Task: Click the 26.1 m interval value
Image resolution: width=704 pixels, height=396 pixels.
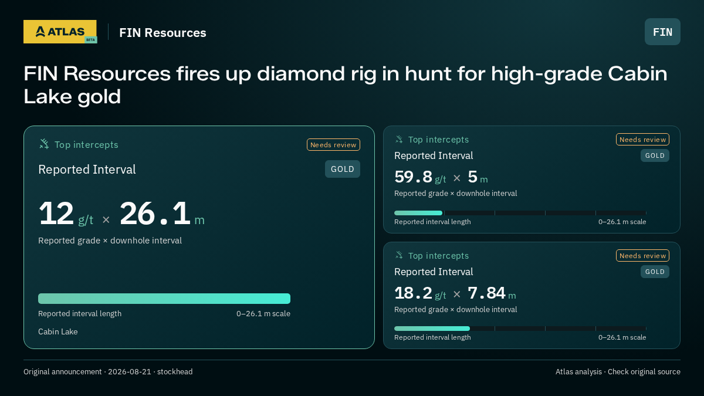Action: (162, 214)
